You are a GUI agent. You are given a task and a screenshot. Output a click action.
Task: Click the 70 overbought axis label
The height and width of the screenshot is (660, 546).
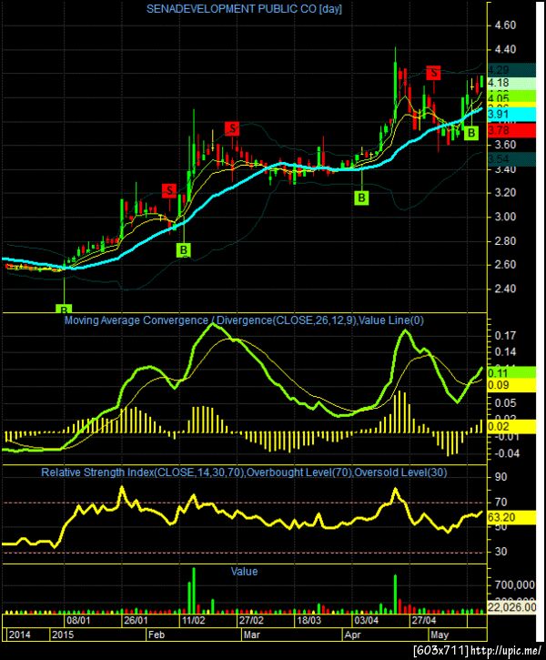[501, 503]
